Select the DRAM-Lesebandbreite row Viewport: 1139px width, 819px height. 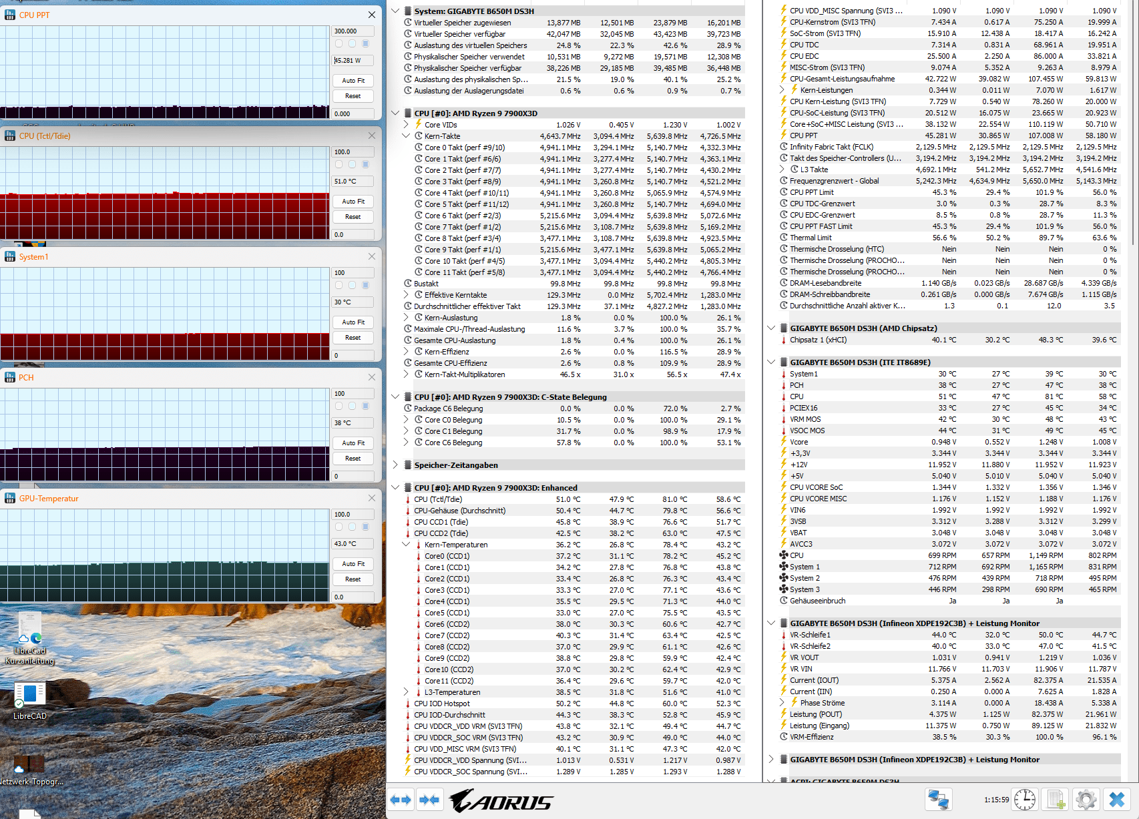[949, 283]
